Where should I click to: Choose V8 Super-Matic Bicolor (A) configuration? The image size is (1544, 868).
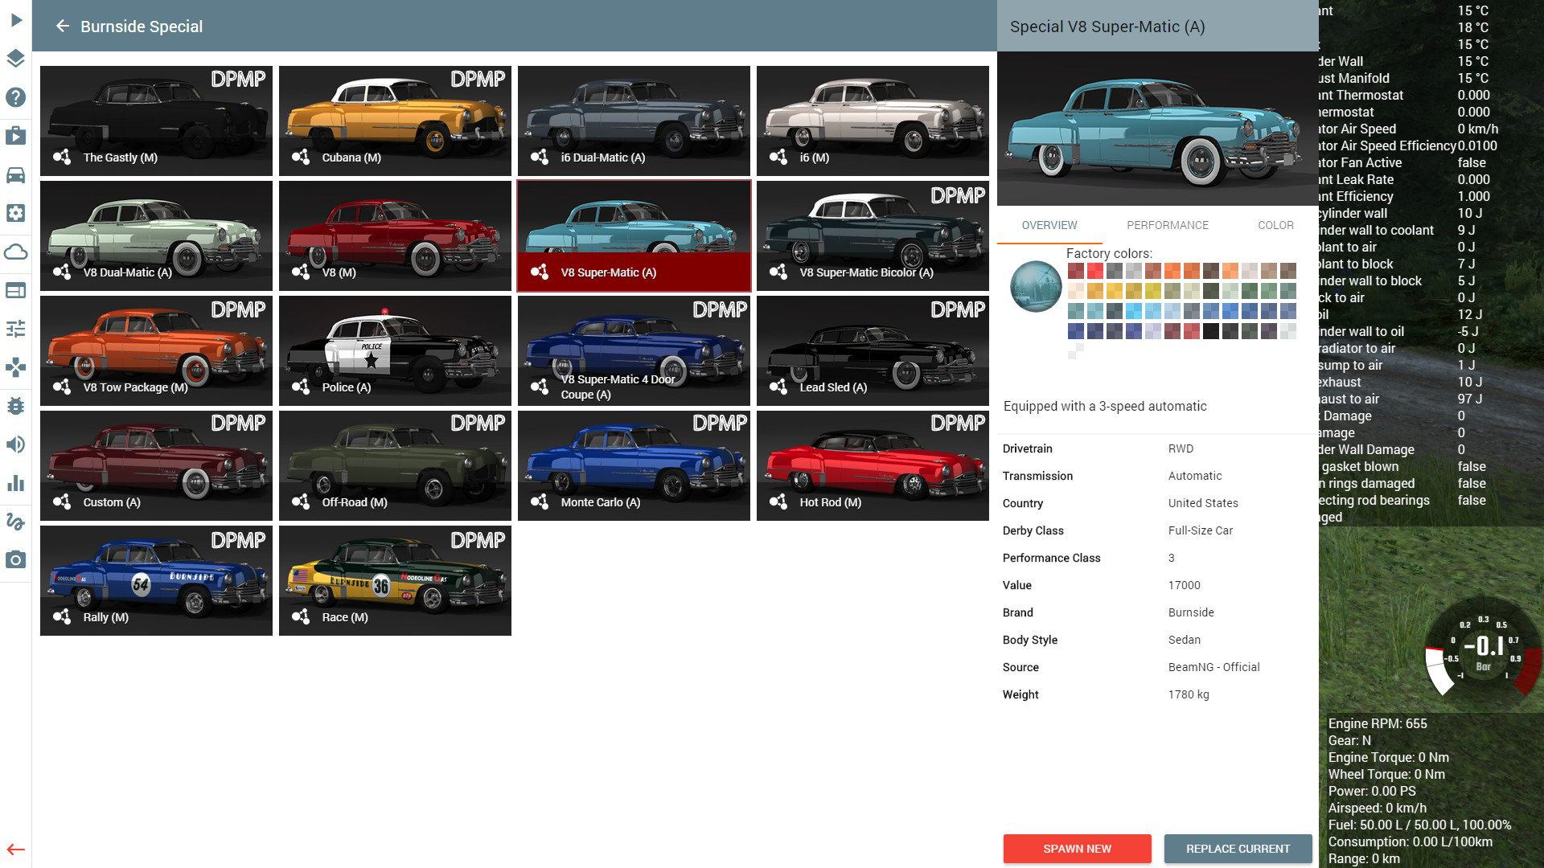(x=873, y=235)
